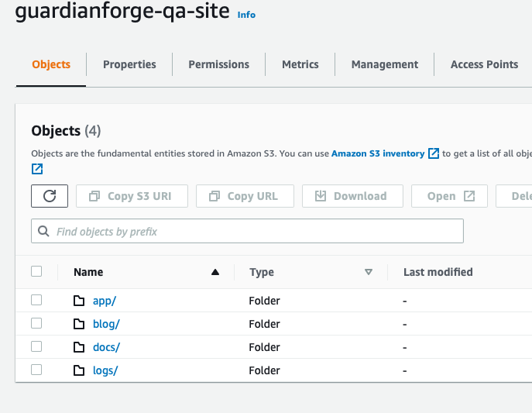Open the docs/ folder link
532x413 pixels.
107,347
